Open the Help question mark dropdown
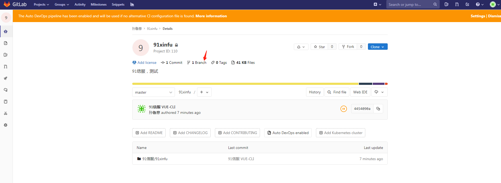Viewport: 501px width, 183px height. (x=480, y=5)
